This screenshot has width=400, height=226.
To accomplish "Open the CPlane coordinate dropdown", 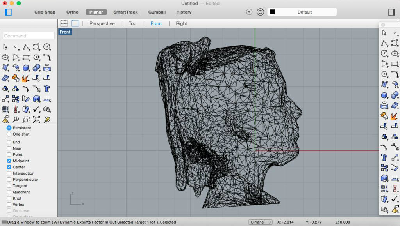I will pyautogui.click(x=260, y=222).
